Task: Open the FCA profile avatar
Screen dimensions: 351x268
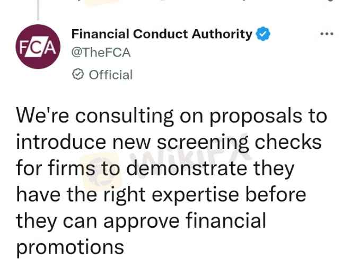Action: [x=37, y=47]
